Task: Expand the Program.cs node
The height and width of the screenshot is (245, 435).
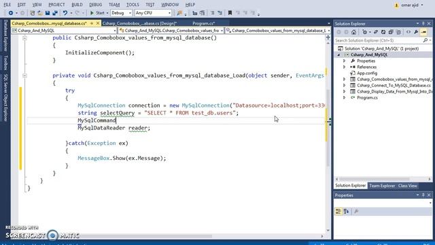Action: 345,97
